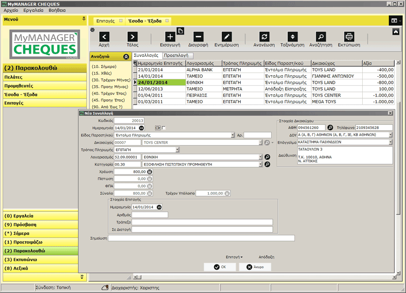Click the Απόδειξη button
This screenshot has width=406, height=293.
[267, 257]
